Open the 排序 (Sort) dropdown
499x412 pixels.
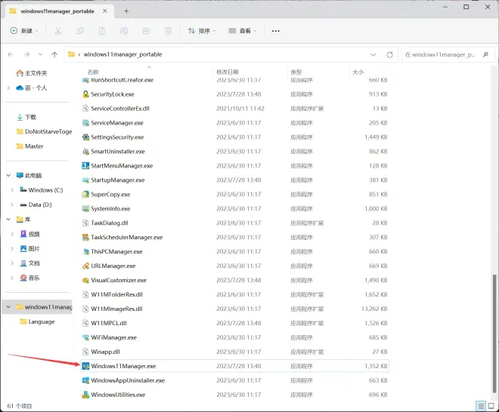pos(202,31)
